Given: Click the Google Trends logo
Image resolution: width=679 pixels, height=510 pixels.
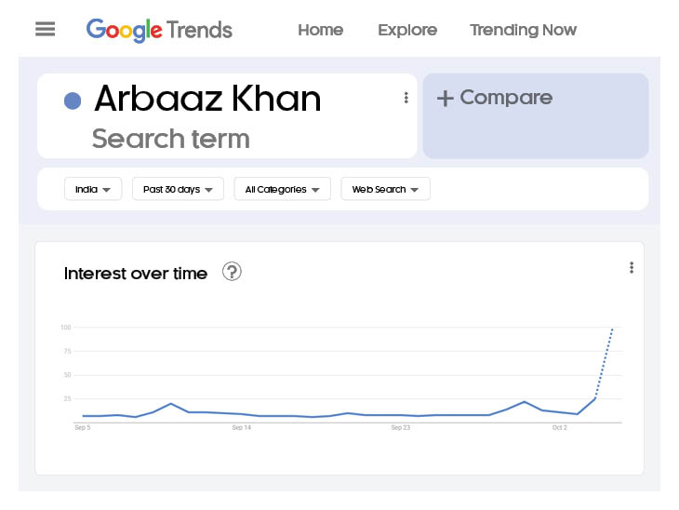Looking at the screenshot, I should point(159,30).
